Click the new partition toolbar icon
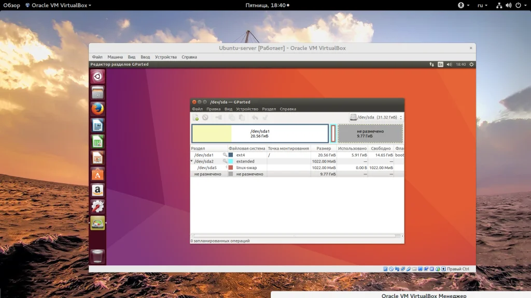Screen dimensions: 531x298 (x=196, y=117)
